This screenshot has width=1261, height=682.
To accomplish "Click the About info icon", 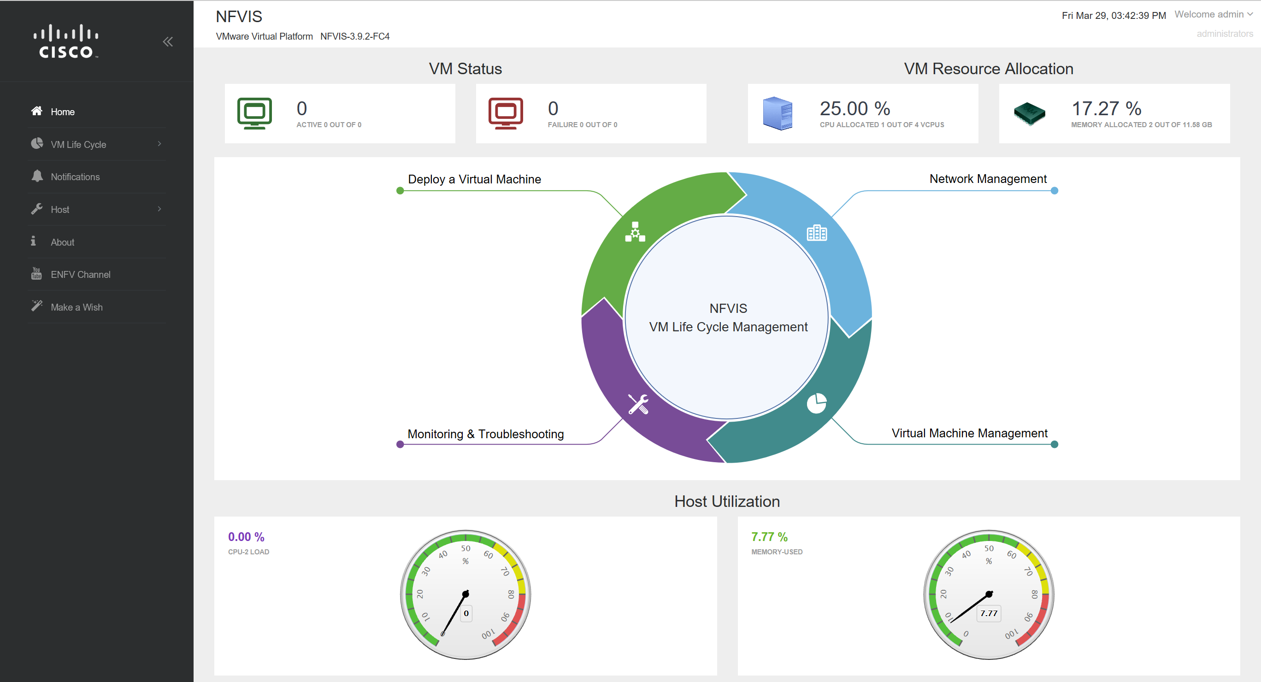I will tap(33, 241).
